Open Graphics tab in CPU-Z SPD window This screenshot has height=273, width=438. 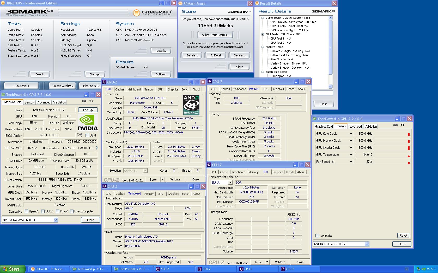pyautogui.click(x=278, y=172)
